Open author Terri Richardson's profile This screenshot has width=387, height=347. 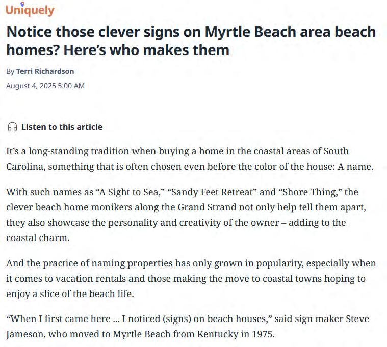[x=45, y=71]
